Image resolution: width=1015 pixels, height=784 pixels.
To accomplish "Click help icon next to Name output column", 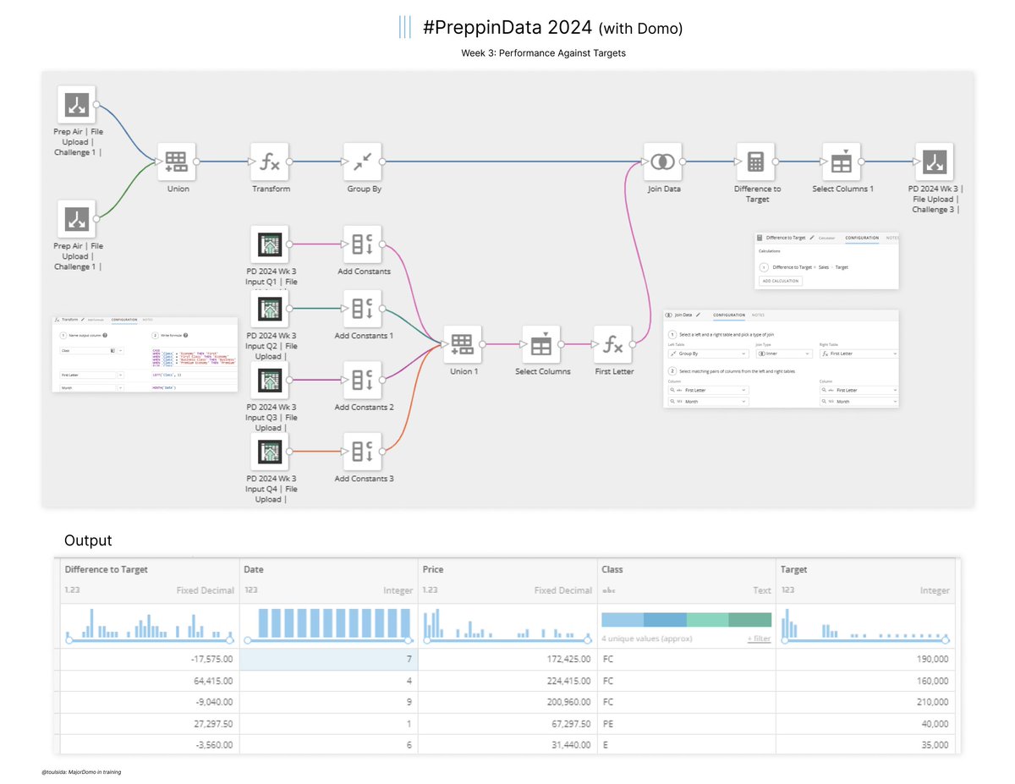I will [x=105, y=335].
